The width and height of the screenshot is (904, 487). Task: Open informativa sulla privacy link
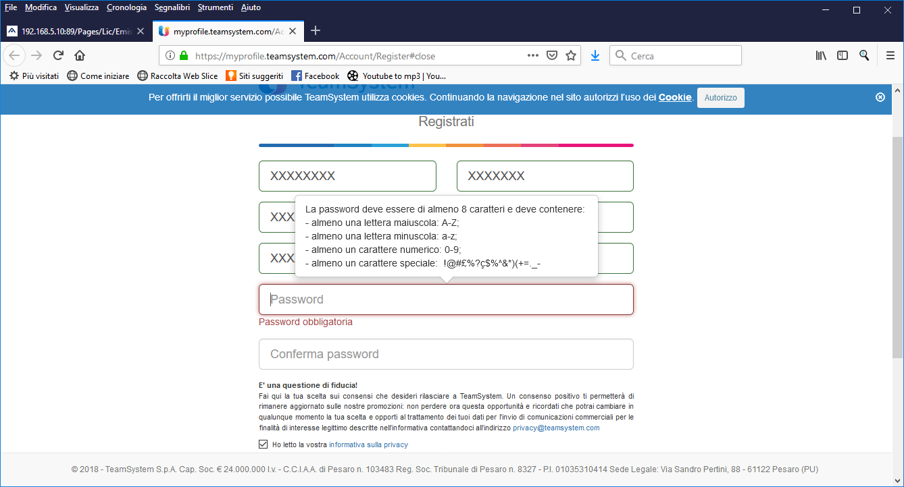[x=368, y=445]
